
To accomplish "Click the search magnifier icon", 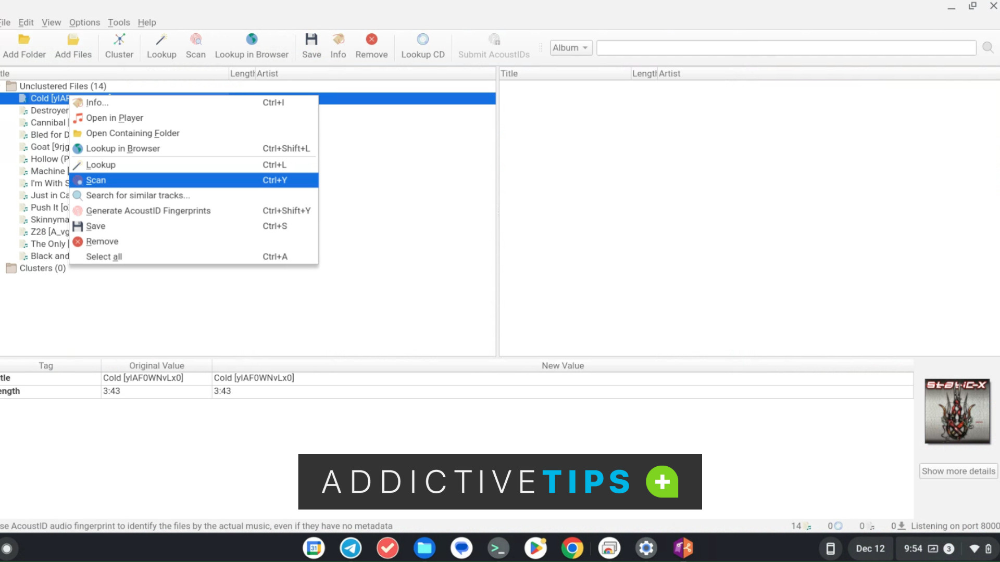I will pos(988,47).
